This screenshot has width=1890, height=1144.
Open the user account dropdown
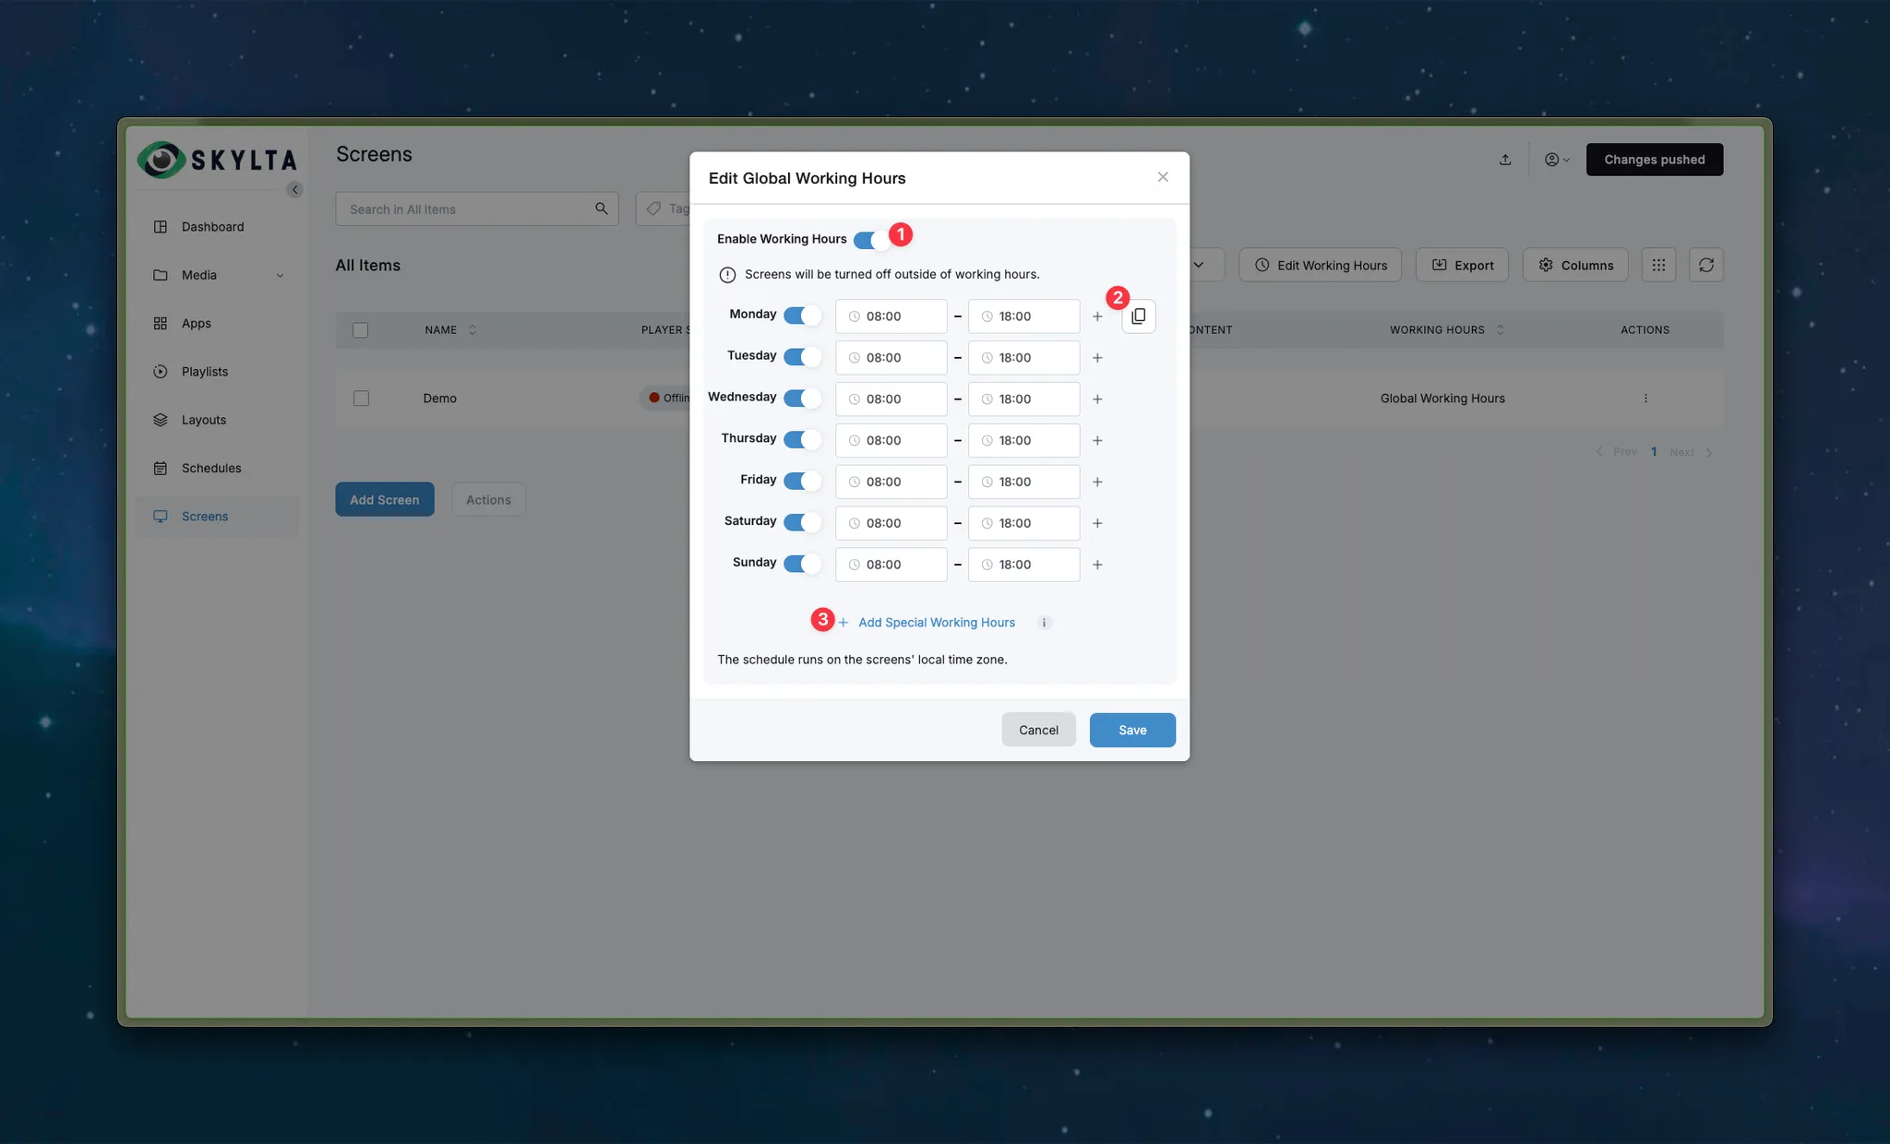click(x=1556, y=160)
